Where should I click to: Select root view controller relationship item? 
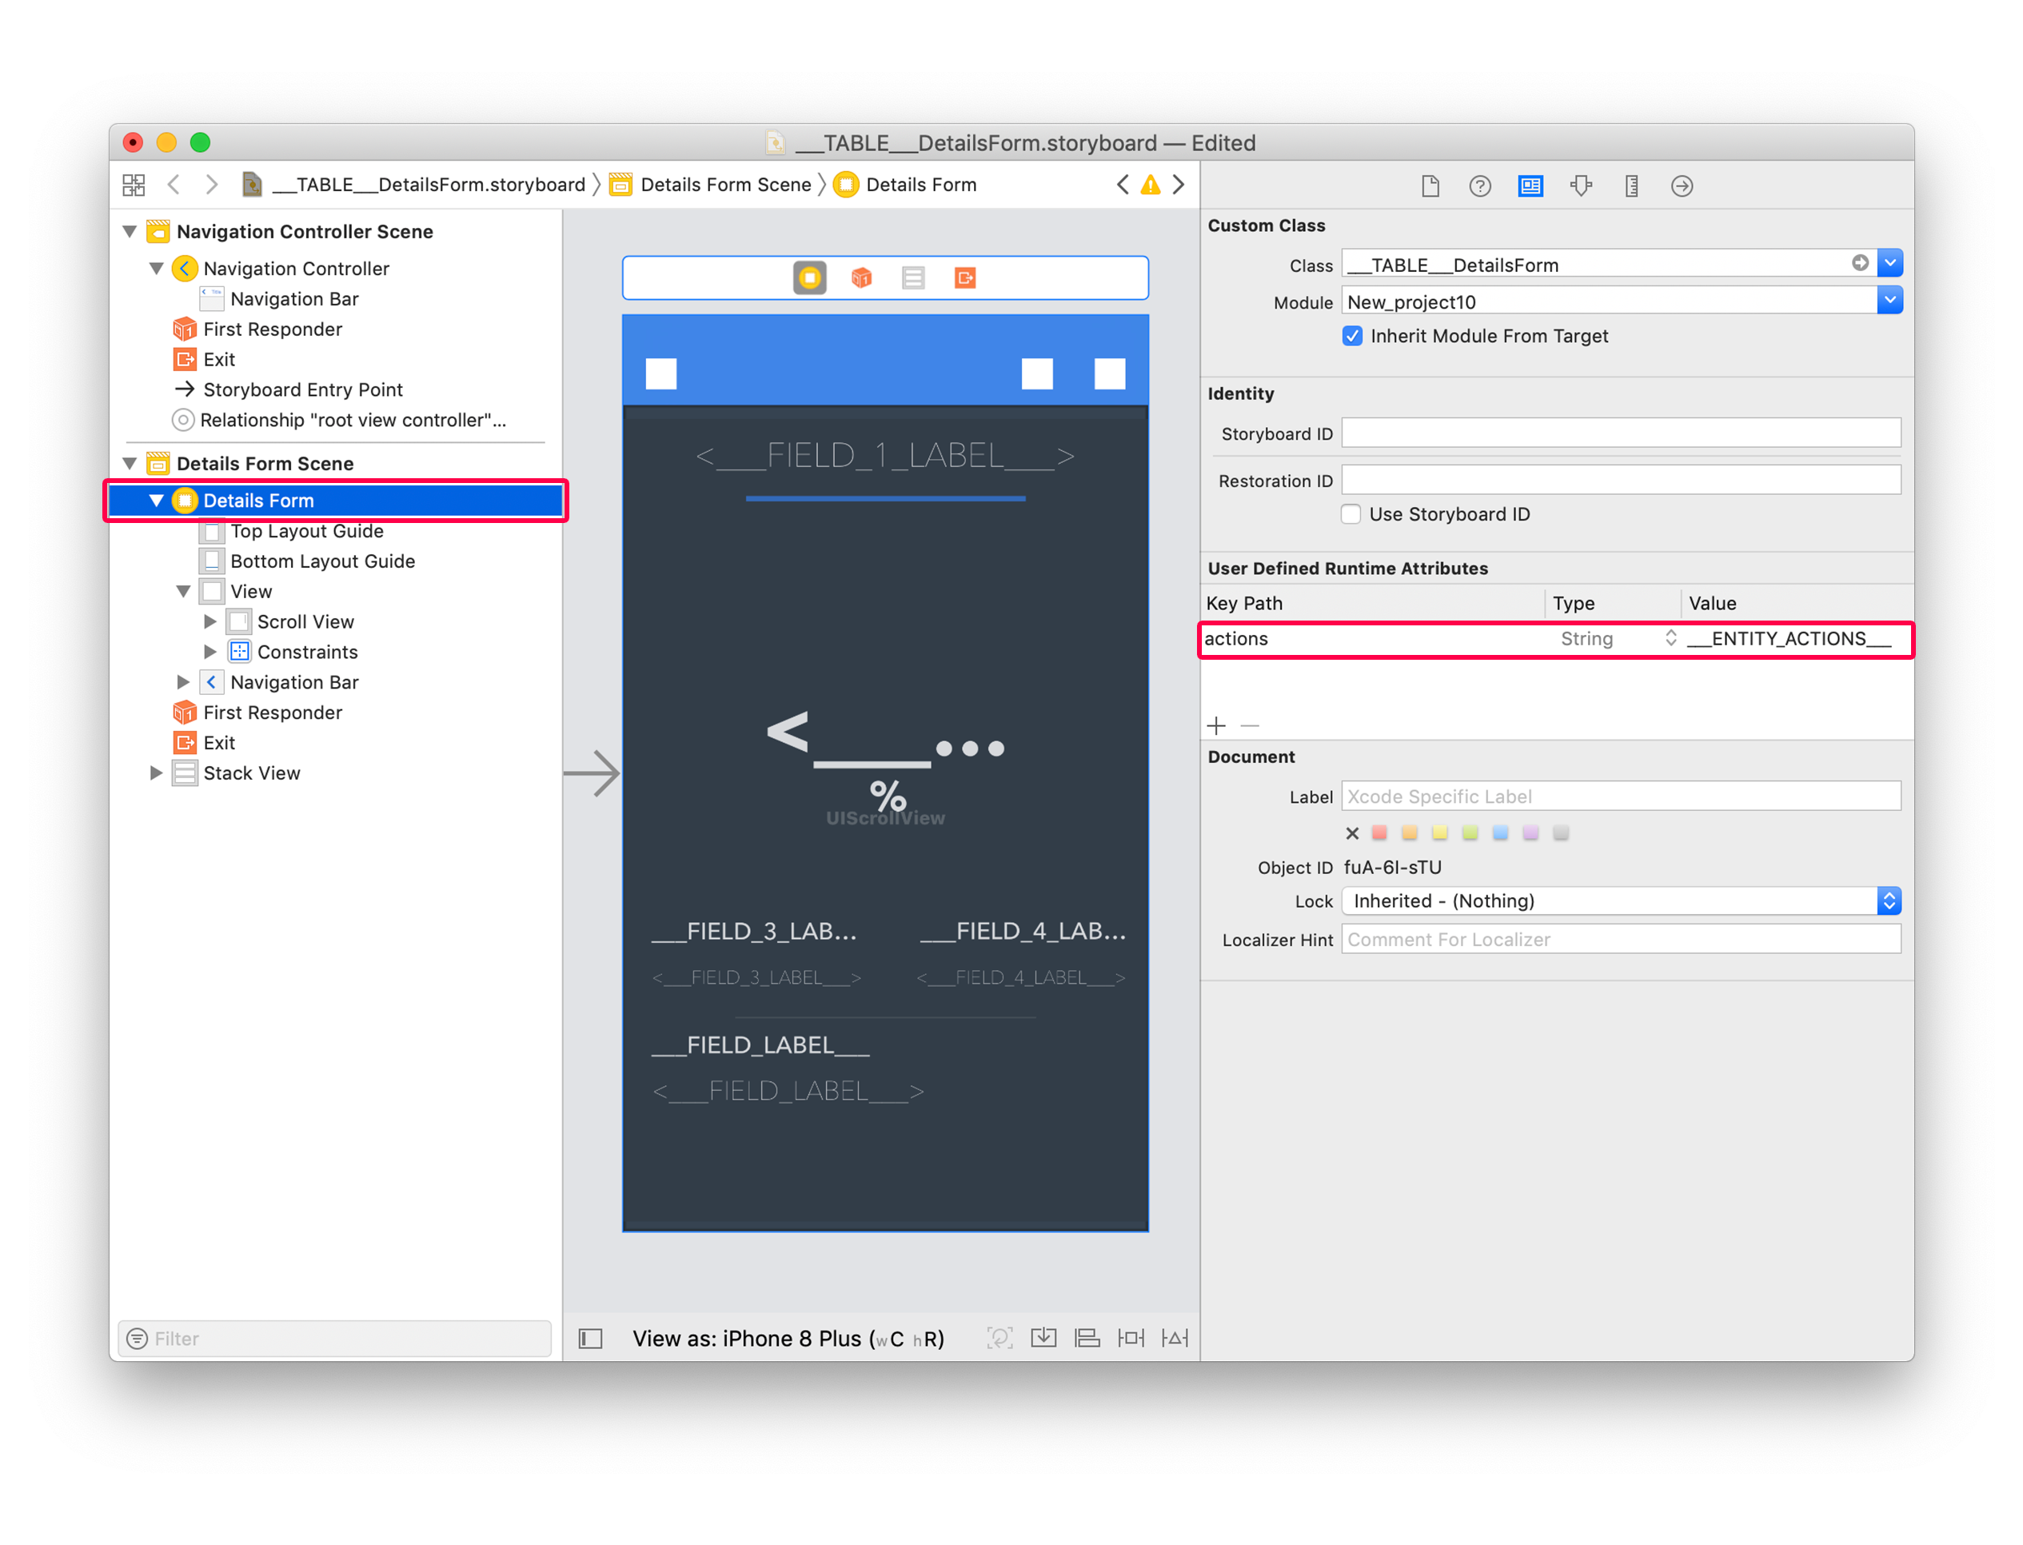tap(353, 421)
